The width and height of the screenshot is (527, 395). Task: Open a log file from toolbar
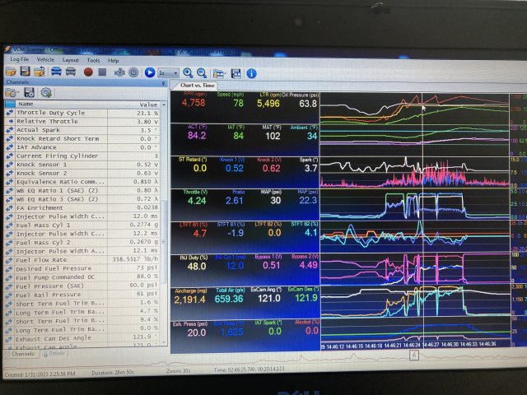[x=11, y=72]
